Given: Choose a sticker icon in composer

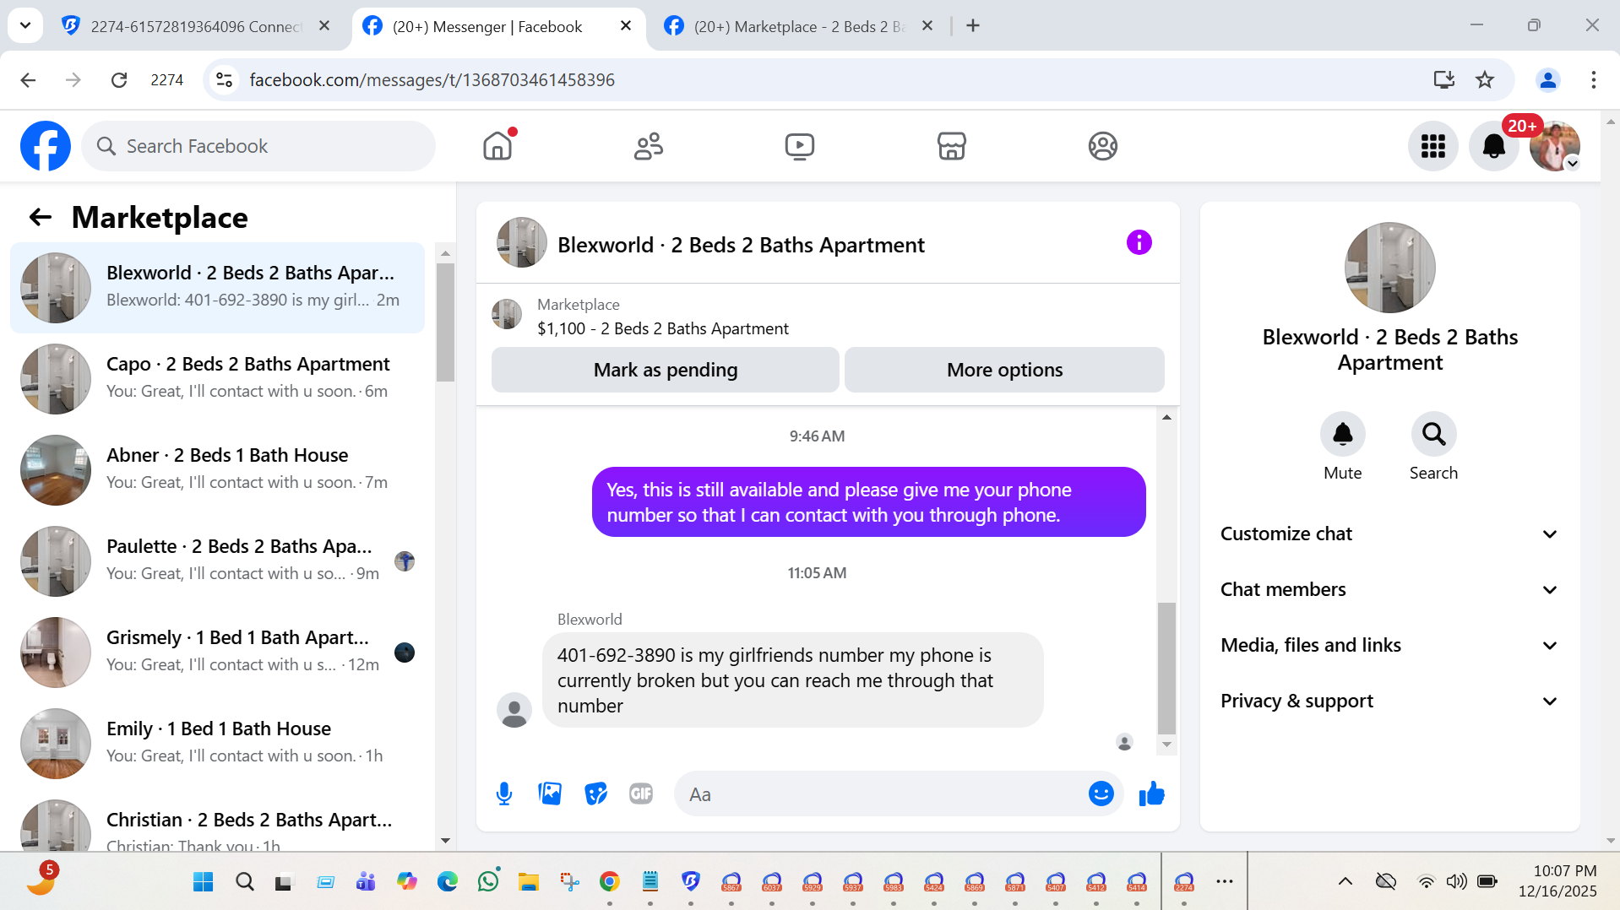Looking at the screenshot, I should (595, 794).
